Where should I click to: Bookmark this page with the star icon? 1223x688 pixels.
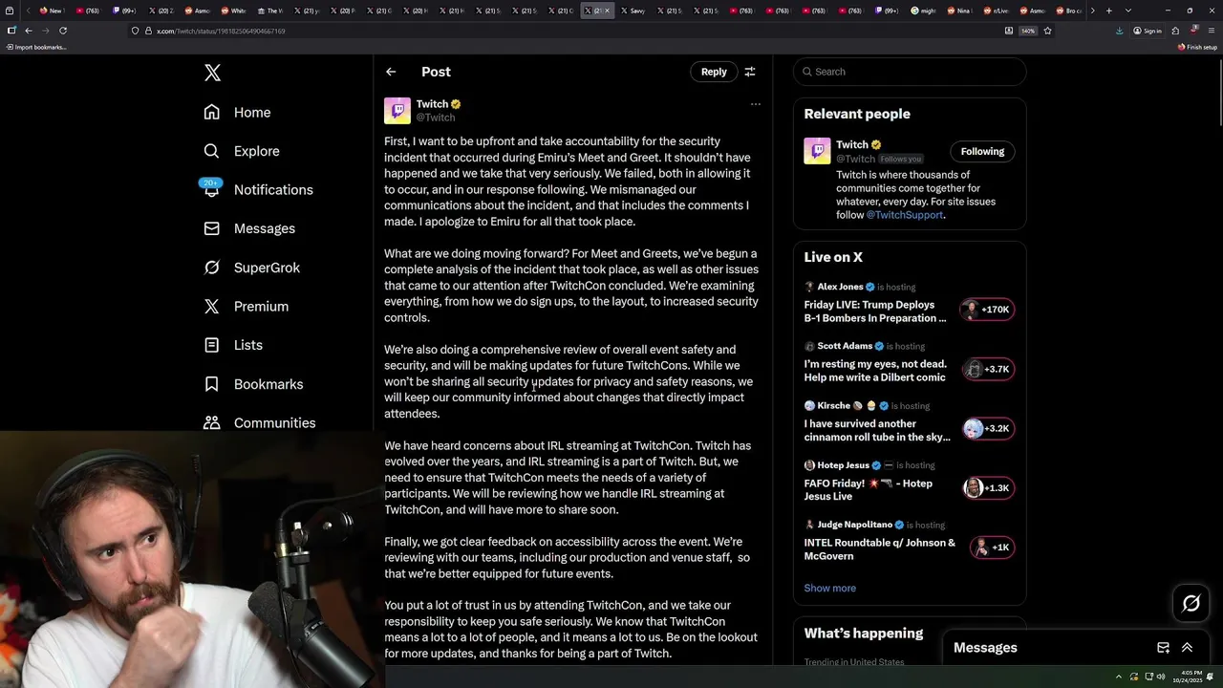(x=1047, y=31)
